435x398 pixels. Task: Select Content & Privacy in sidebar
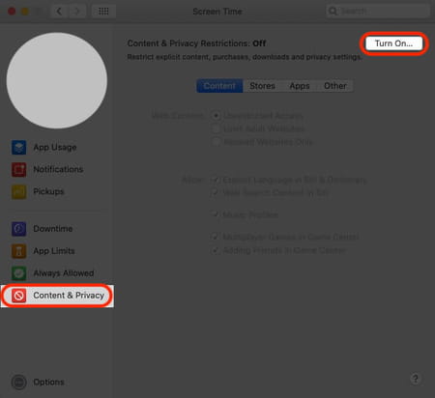tap(57, 296)
